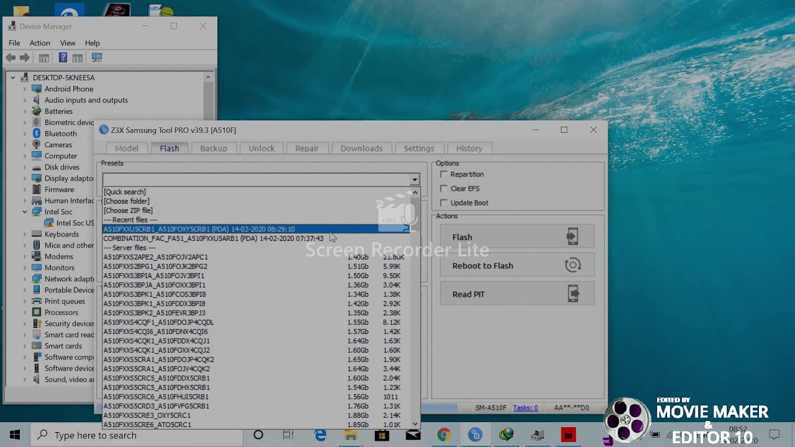This screenshot has height=447, width=795.
Task: Click the Tasks: 0 link in status bar
Action: tap(525, 408)
